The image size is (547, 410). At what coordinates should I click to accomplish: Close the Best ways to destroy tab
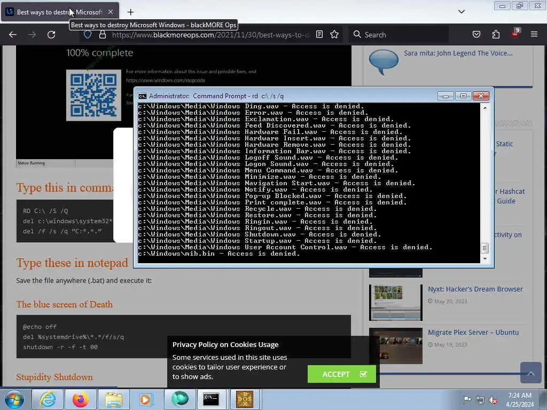pos(110,12)
